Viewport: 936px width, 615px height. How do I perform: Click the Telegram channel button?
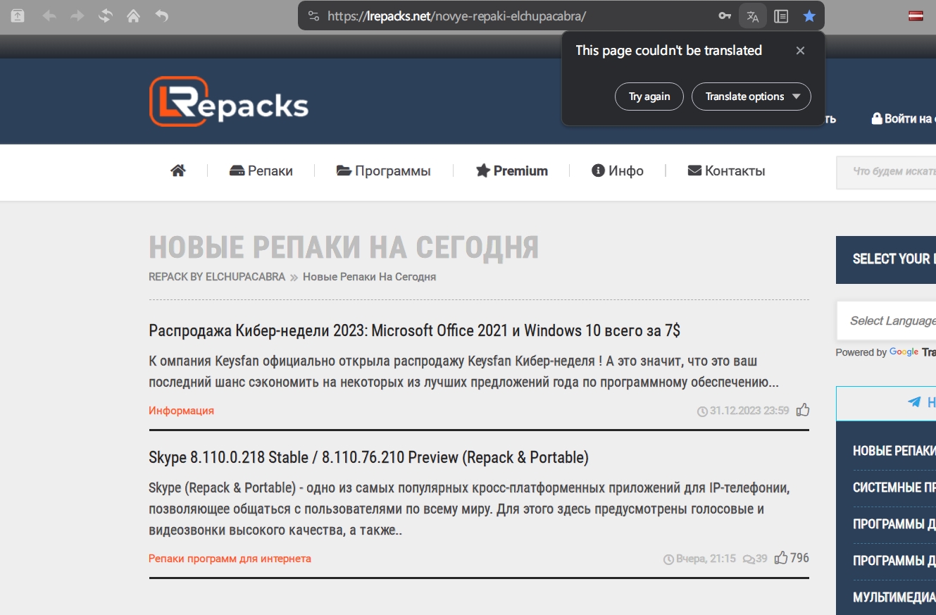pyautogui.click(x=886, y=403)
